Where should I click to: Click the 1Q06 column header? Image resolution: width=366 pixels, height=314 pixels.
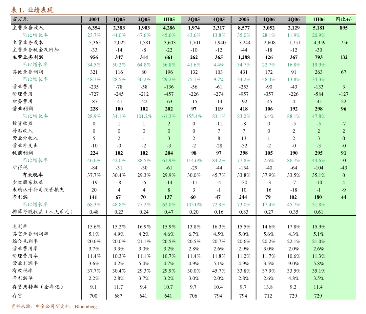click(x=269, y=19)
